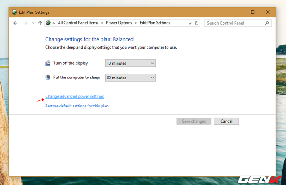Viewport: 286px width, 185px height.
Task: Open the recent locations chevron
Action: 33,23
